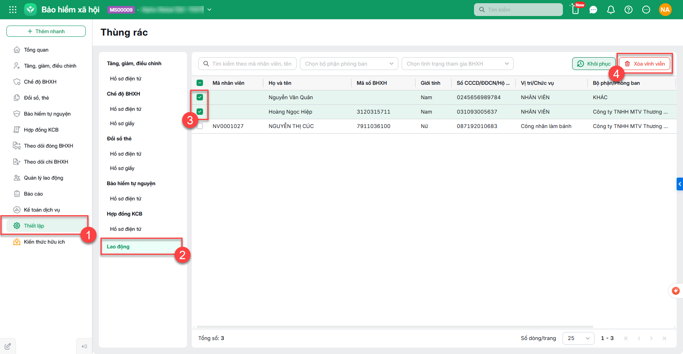The height and width of the screenshot is (354, 683).
Task: Open the NA user avatar menu
Action: click(665, 10)
